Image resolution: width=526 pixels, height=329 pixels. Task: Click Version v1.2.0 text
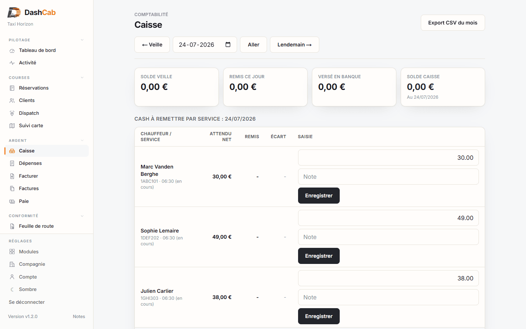(x=23, y=317)
